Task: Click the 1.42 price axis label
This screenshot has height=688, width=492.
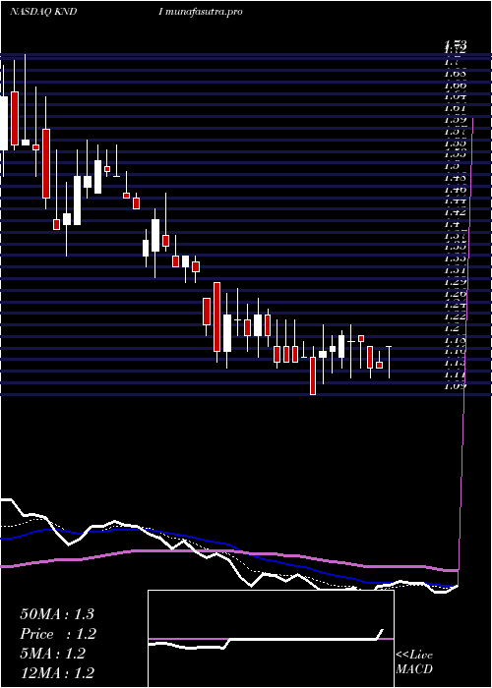Action: [455, 213]
